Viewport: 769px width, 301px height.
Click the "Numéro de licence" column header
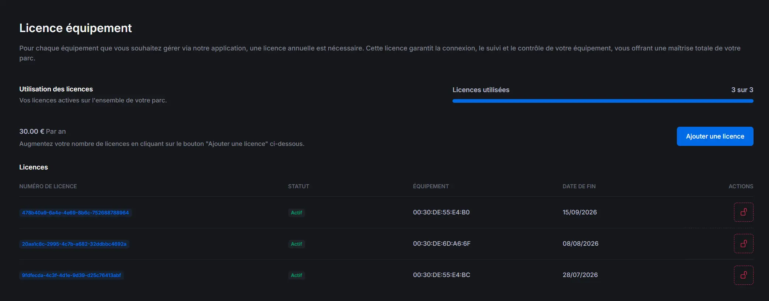48,186
